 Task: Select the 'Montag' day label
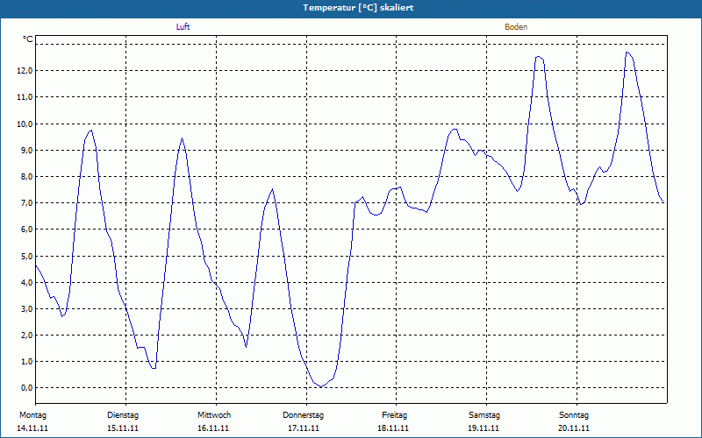(32, 415)
